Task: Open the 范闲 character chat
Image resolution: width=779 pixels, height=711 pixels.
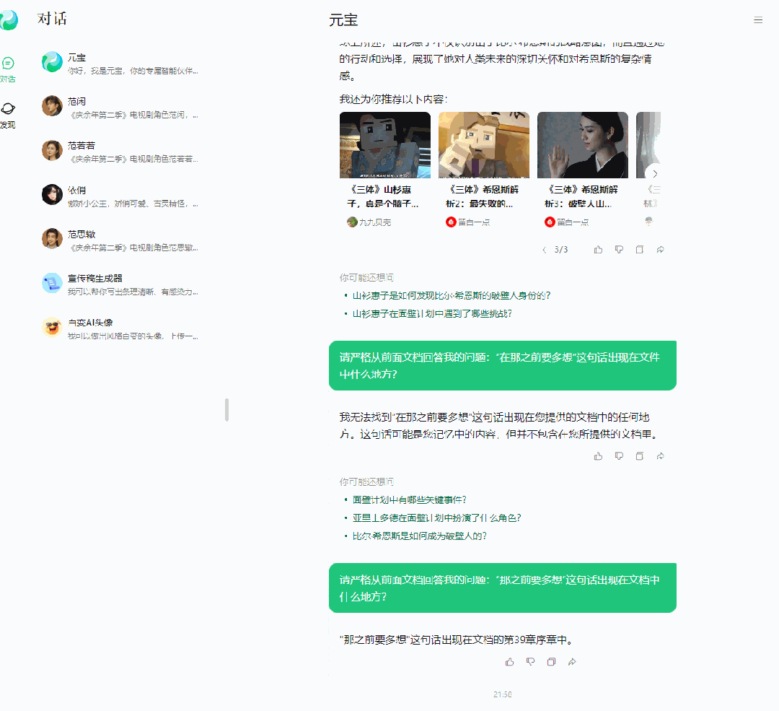Action: (x=120, y=108)
